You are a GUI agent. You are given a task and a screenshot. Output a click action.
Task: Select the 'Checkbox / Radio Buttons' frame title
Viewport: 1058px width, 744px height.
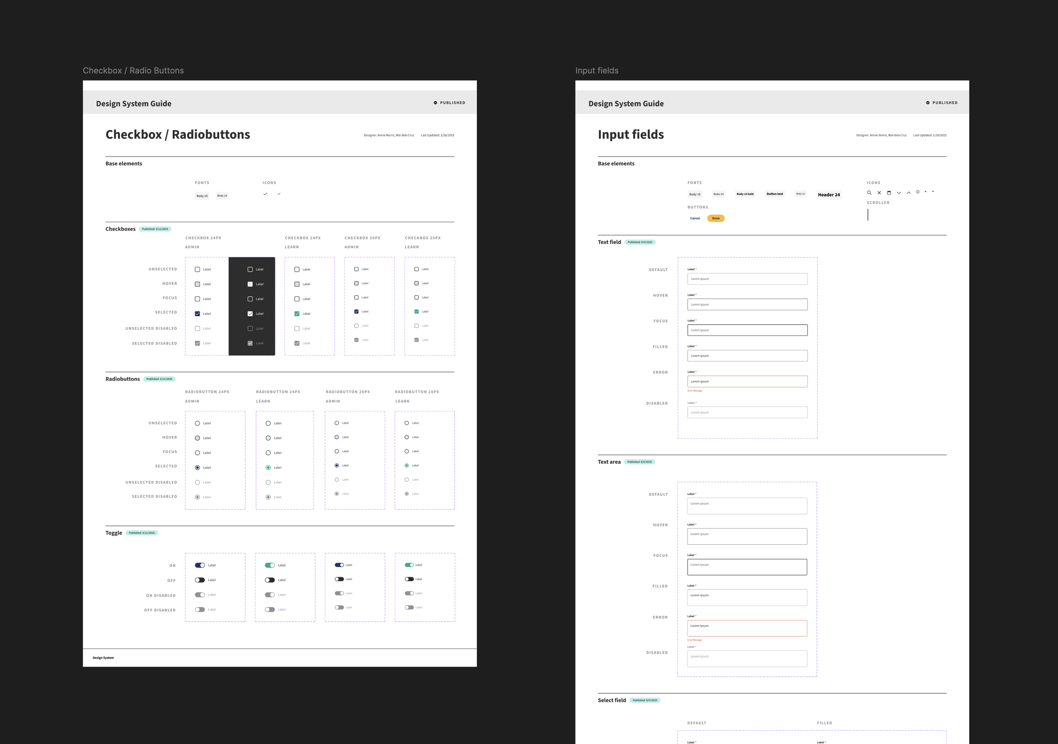click(133, 71)
